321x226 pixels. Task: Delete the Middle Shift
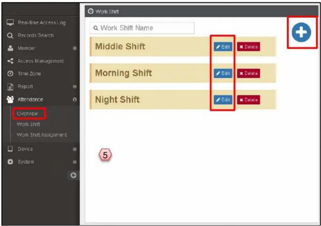249,47
